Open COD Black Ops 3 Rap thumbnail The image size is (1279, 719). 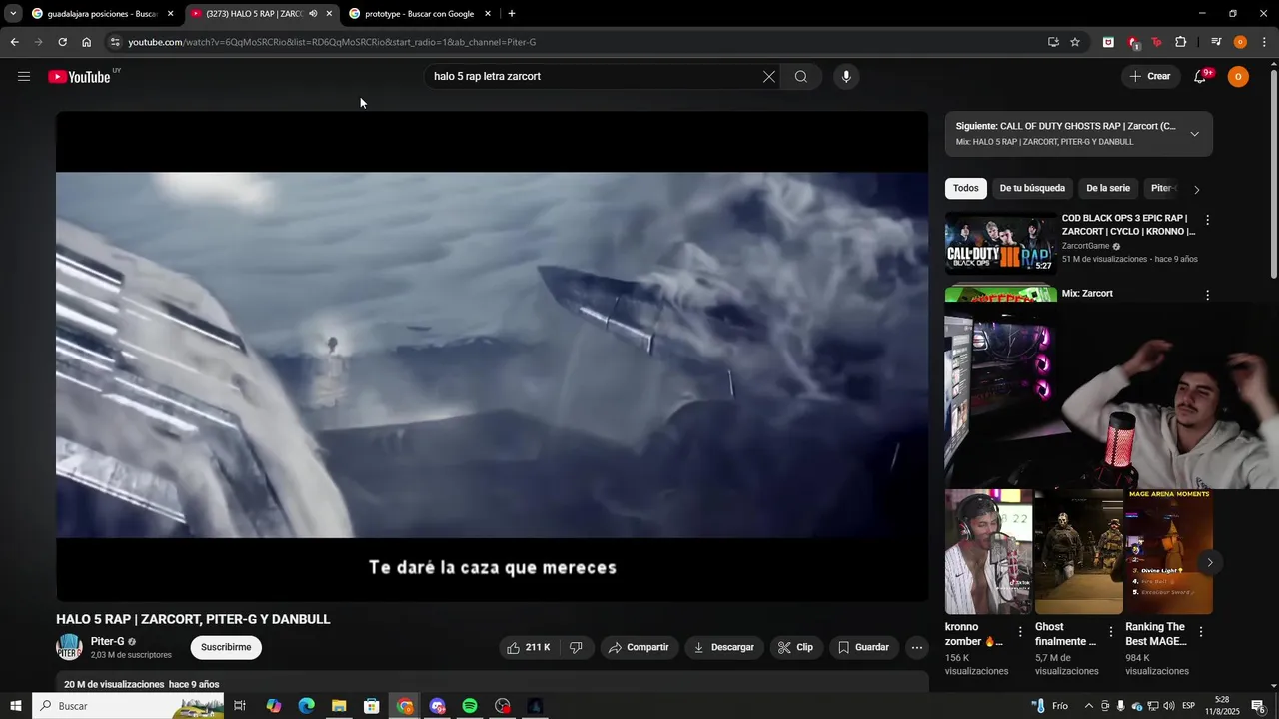coord(1000,243)
